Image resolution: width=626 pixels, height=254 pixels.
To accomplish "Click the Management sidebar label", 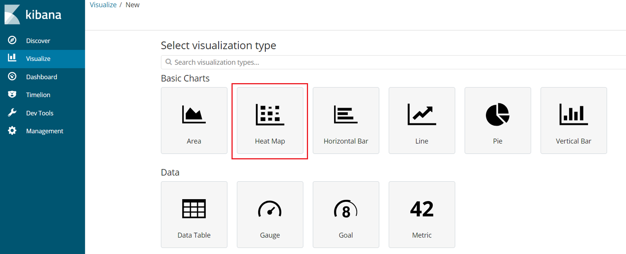I will [45, 131].
